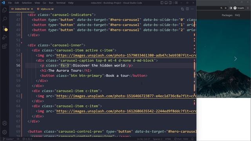Change HTML language mode in status bar
The width and height of the screenshot is (251, 141).
click(168, 139)
